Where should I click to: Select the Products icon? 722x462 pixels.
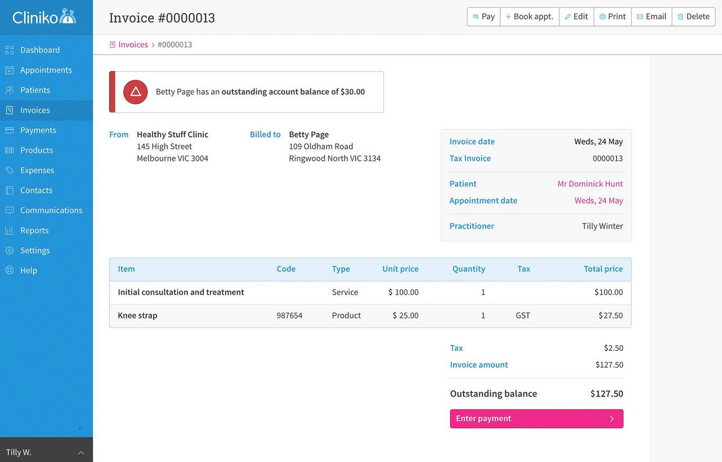pyautogui.click(x=9, y=150)
